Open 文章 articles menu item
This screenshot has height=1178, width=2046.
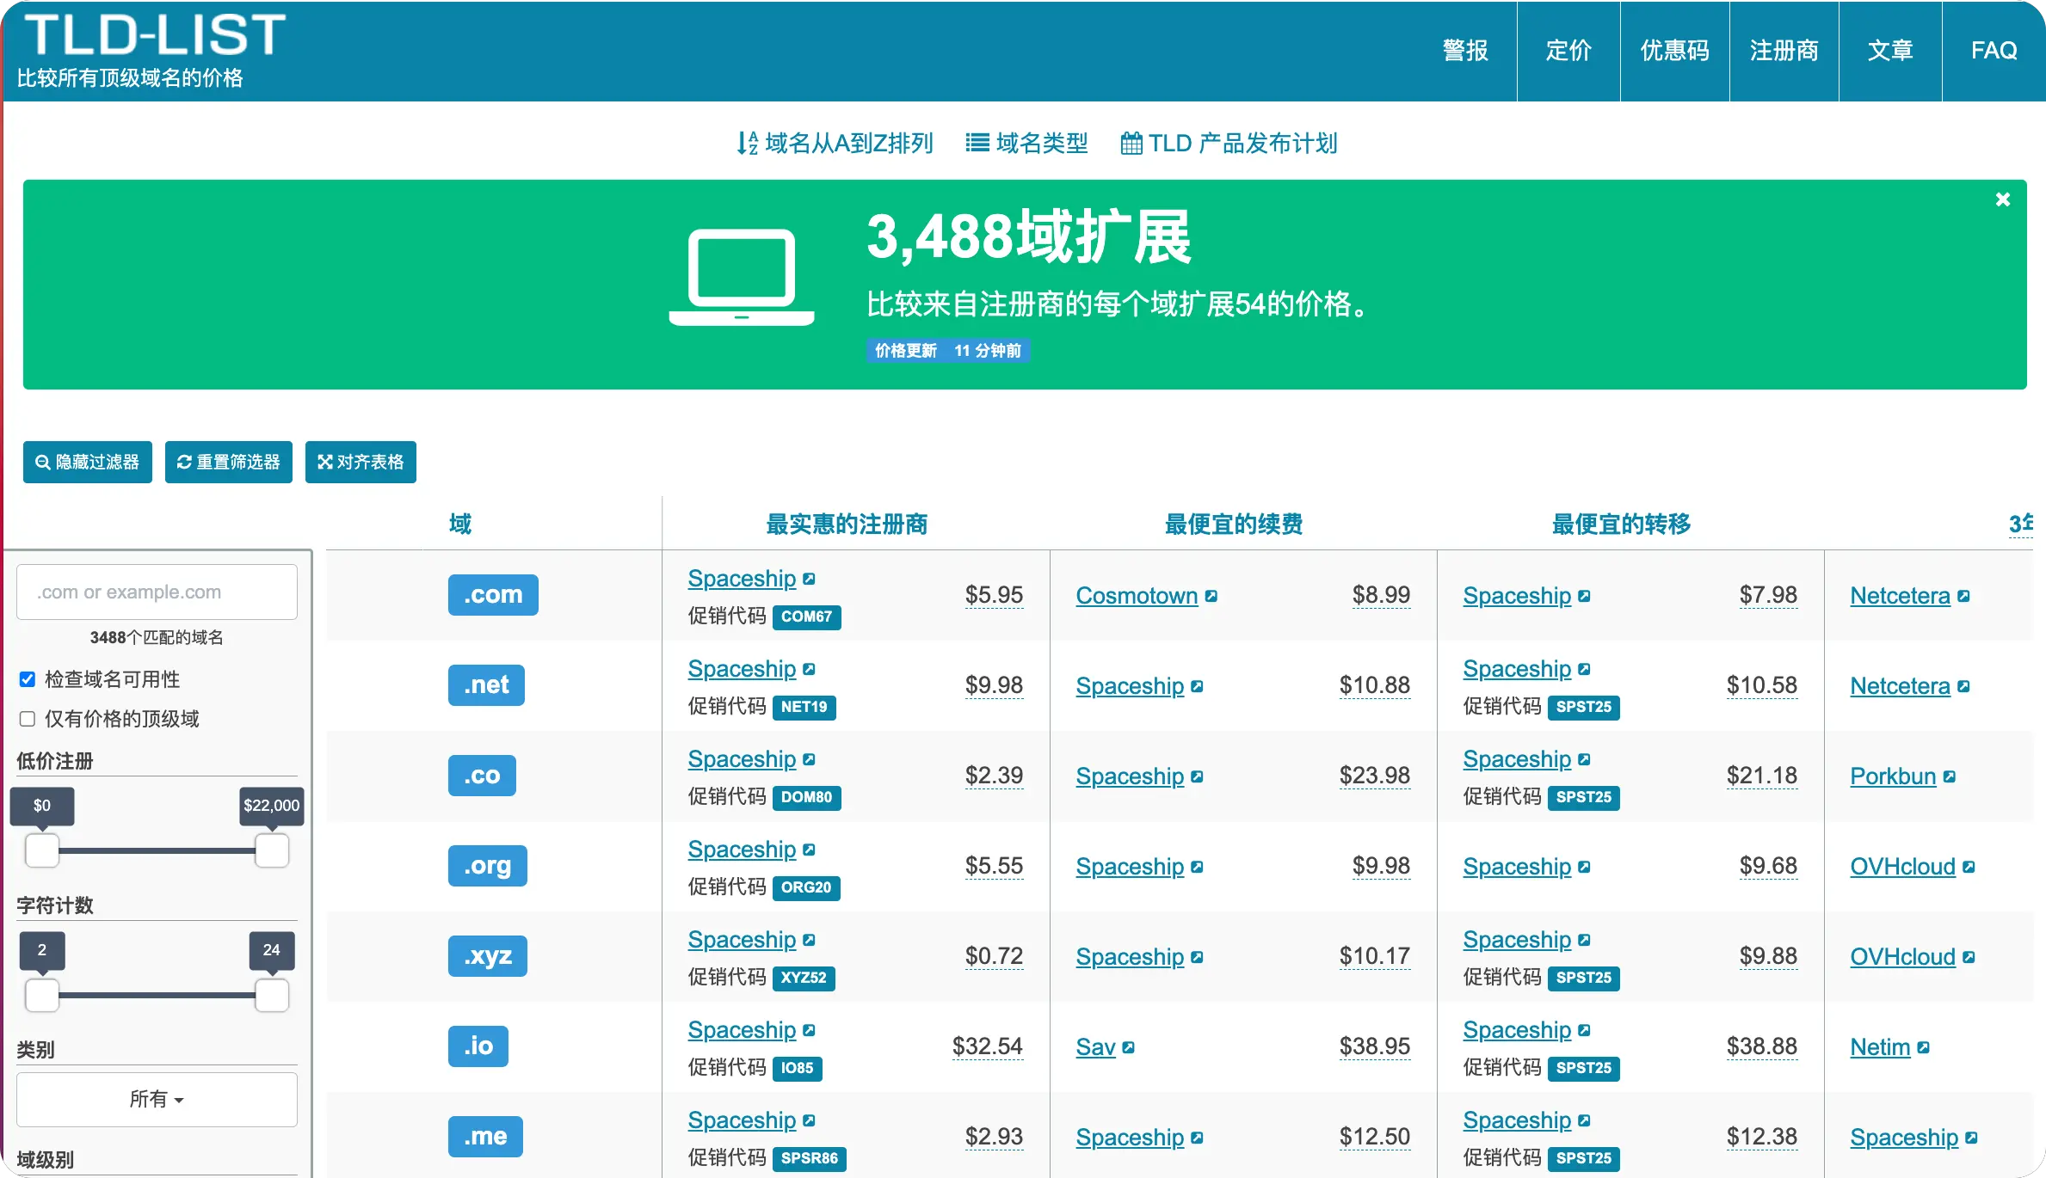(1890, 51)
